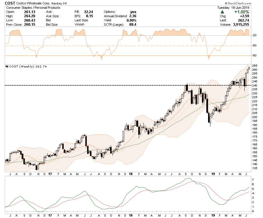Click the 265 price axis label
Viewport: 263px width, 218px height.
(x=255, y=65)
